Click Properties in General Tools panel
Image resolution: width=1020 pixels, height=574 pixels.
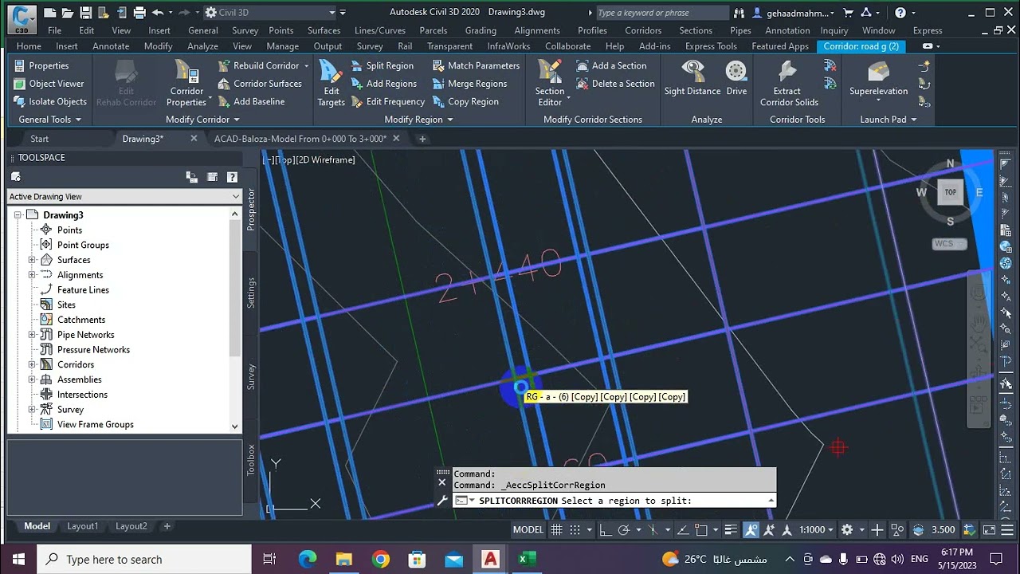[41, 65]
